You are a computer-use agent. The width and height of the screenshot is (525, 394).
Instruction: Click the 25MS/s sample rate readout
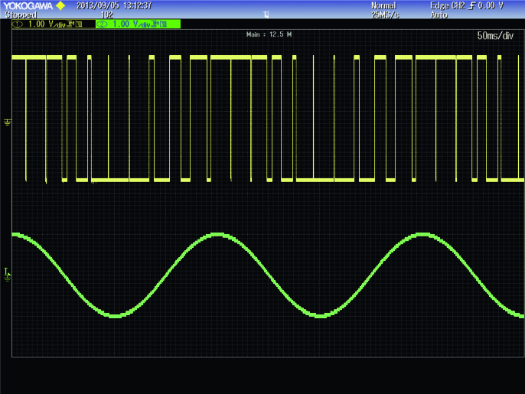click(x=385, y=15)
